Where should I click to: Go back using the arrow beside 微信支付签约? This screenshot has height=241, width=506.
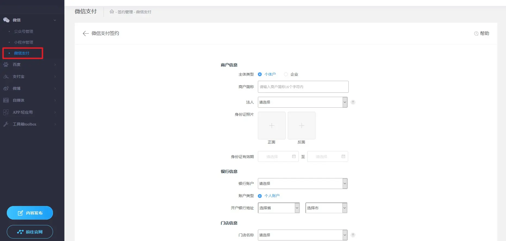tap(86, 33)
